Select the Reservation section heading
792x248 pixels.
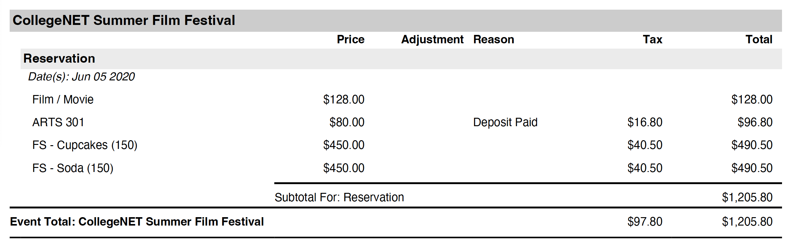(x=59, y=59)
